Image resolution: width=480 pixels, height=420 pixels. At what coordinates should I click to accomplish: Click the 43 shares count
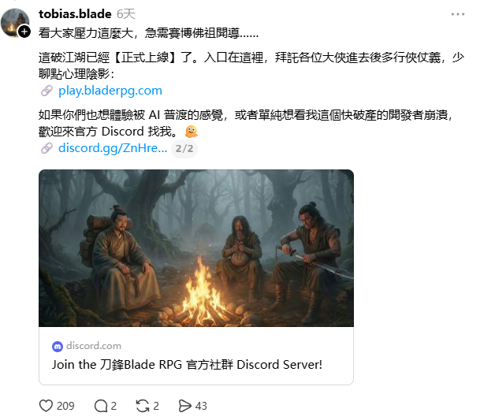[201, 406]
